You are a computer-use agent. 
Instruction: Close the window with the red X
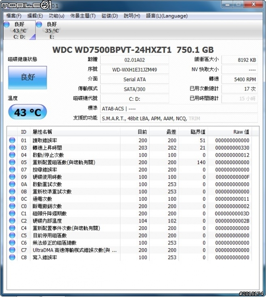coord(254,4)
